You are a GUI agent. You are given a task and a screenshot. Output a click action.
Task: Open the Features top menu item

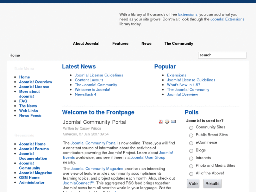point(120,43)
